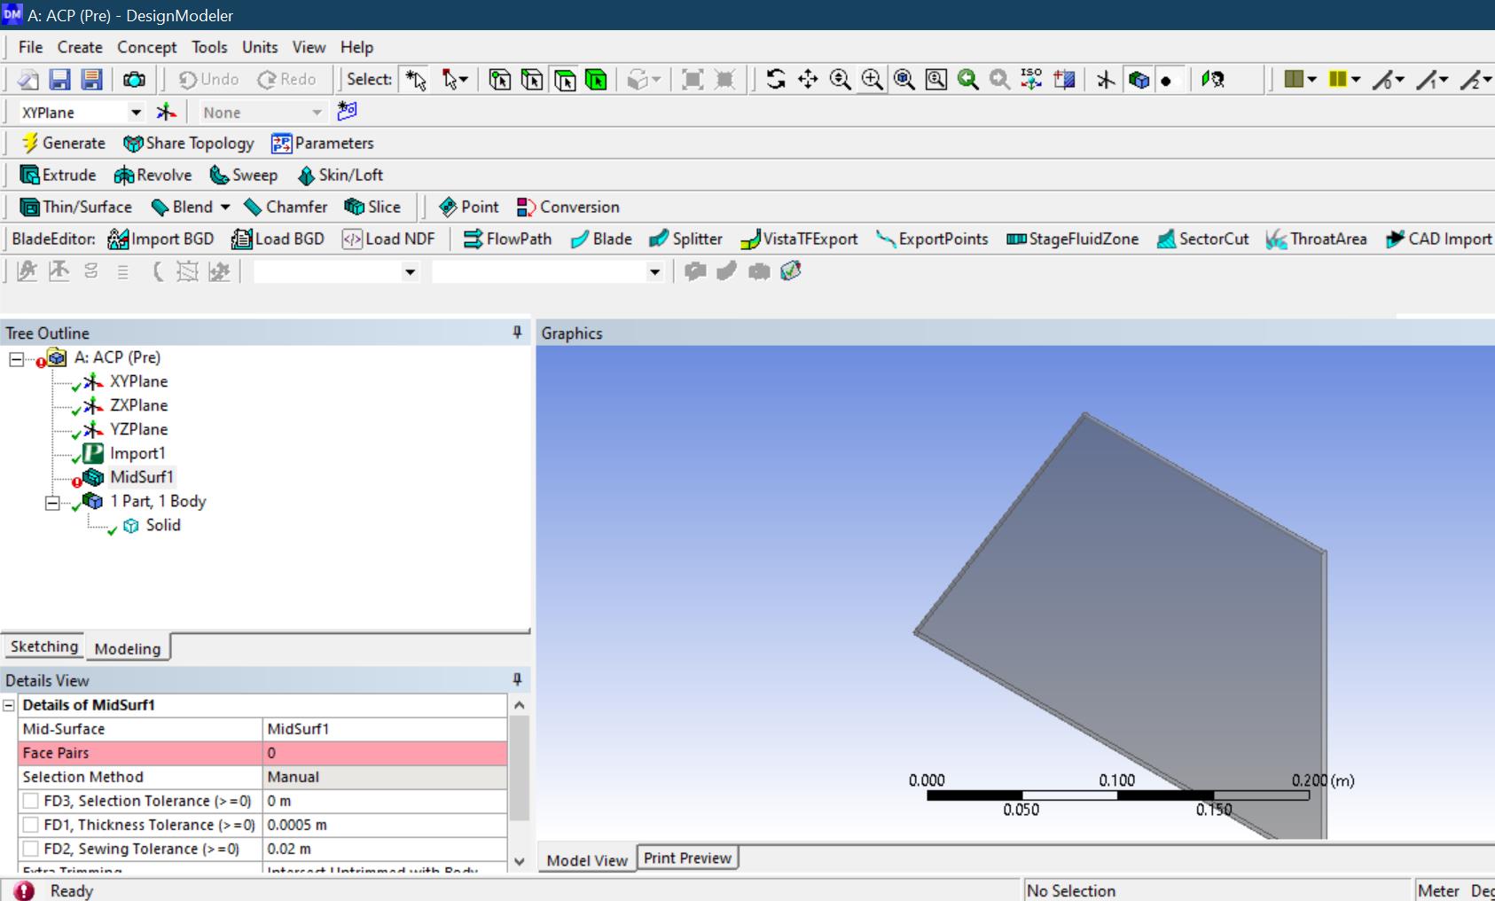This screenshot has width=1495, height=901.
Task: Enable the edge selection filter
Action: click(x=532, y=80)
